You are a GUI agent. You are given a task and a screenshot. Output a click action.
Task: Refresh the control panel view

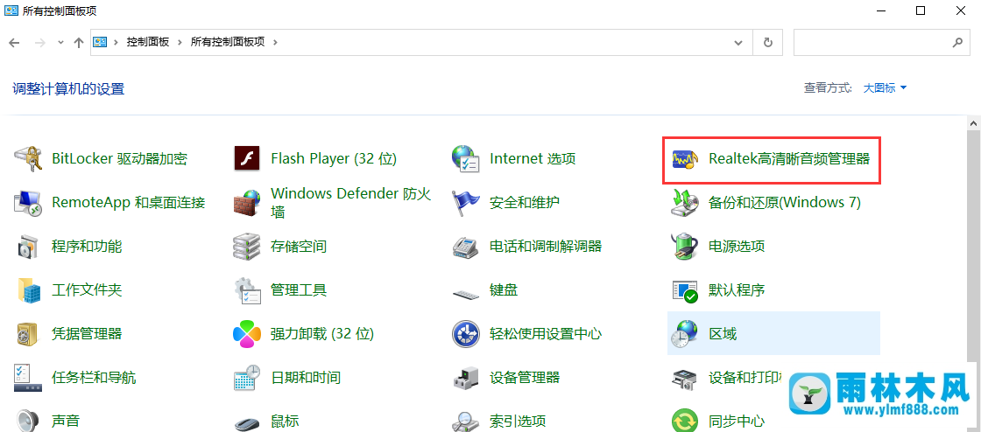pos(767,43)
